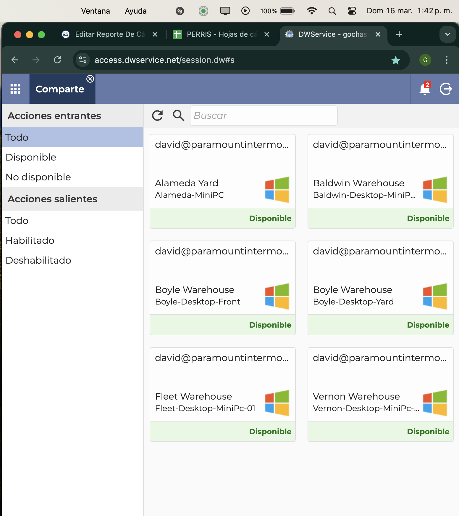Screen dimensions: 459x516
Task: Open the Baldwin Warehouse agent name
Action: (359, 183)
